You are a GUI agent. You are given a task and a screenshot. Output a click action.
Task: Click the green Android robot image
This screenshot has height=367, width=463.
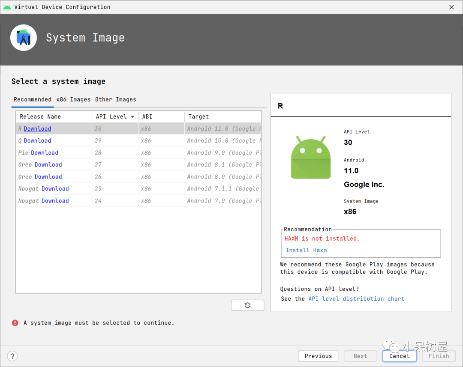click(310, 157)
